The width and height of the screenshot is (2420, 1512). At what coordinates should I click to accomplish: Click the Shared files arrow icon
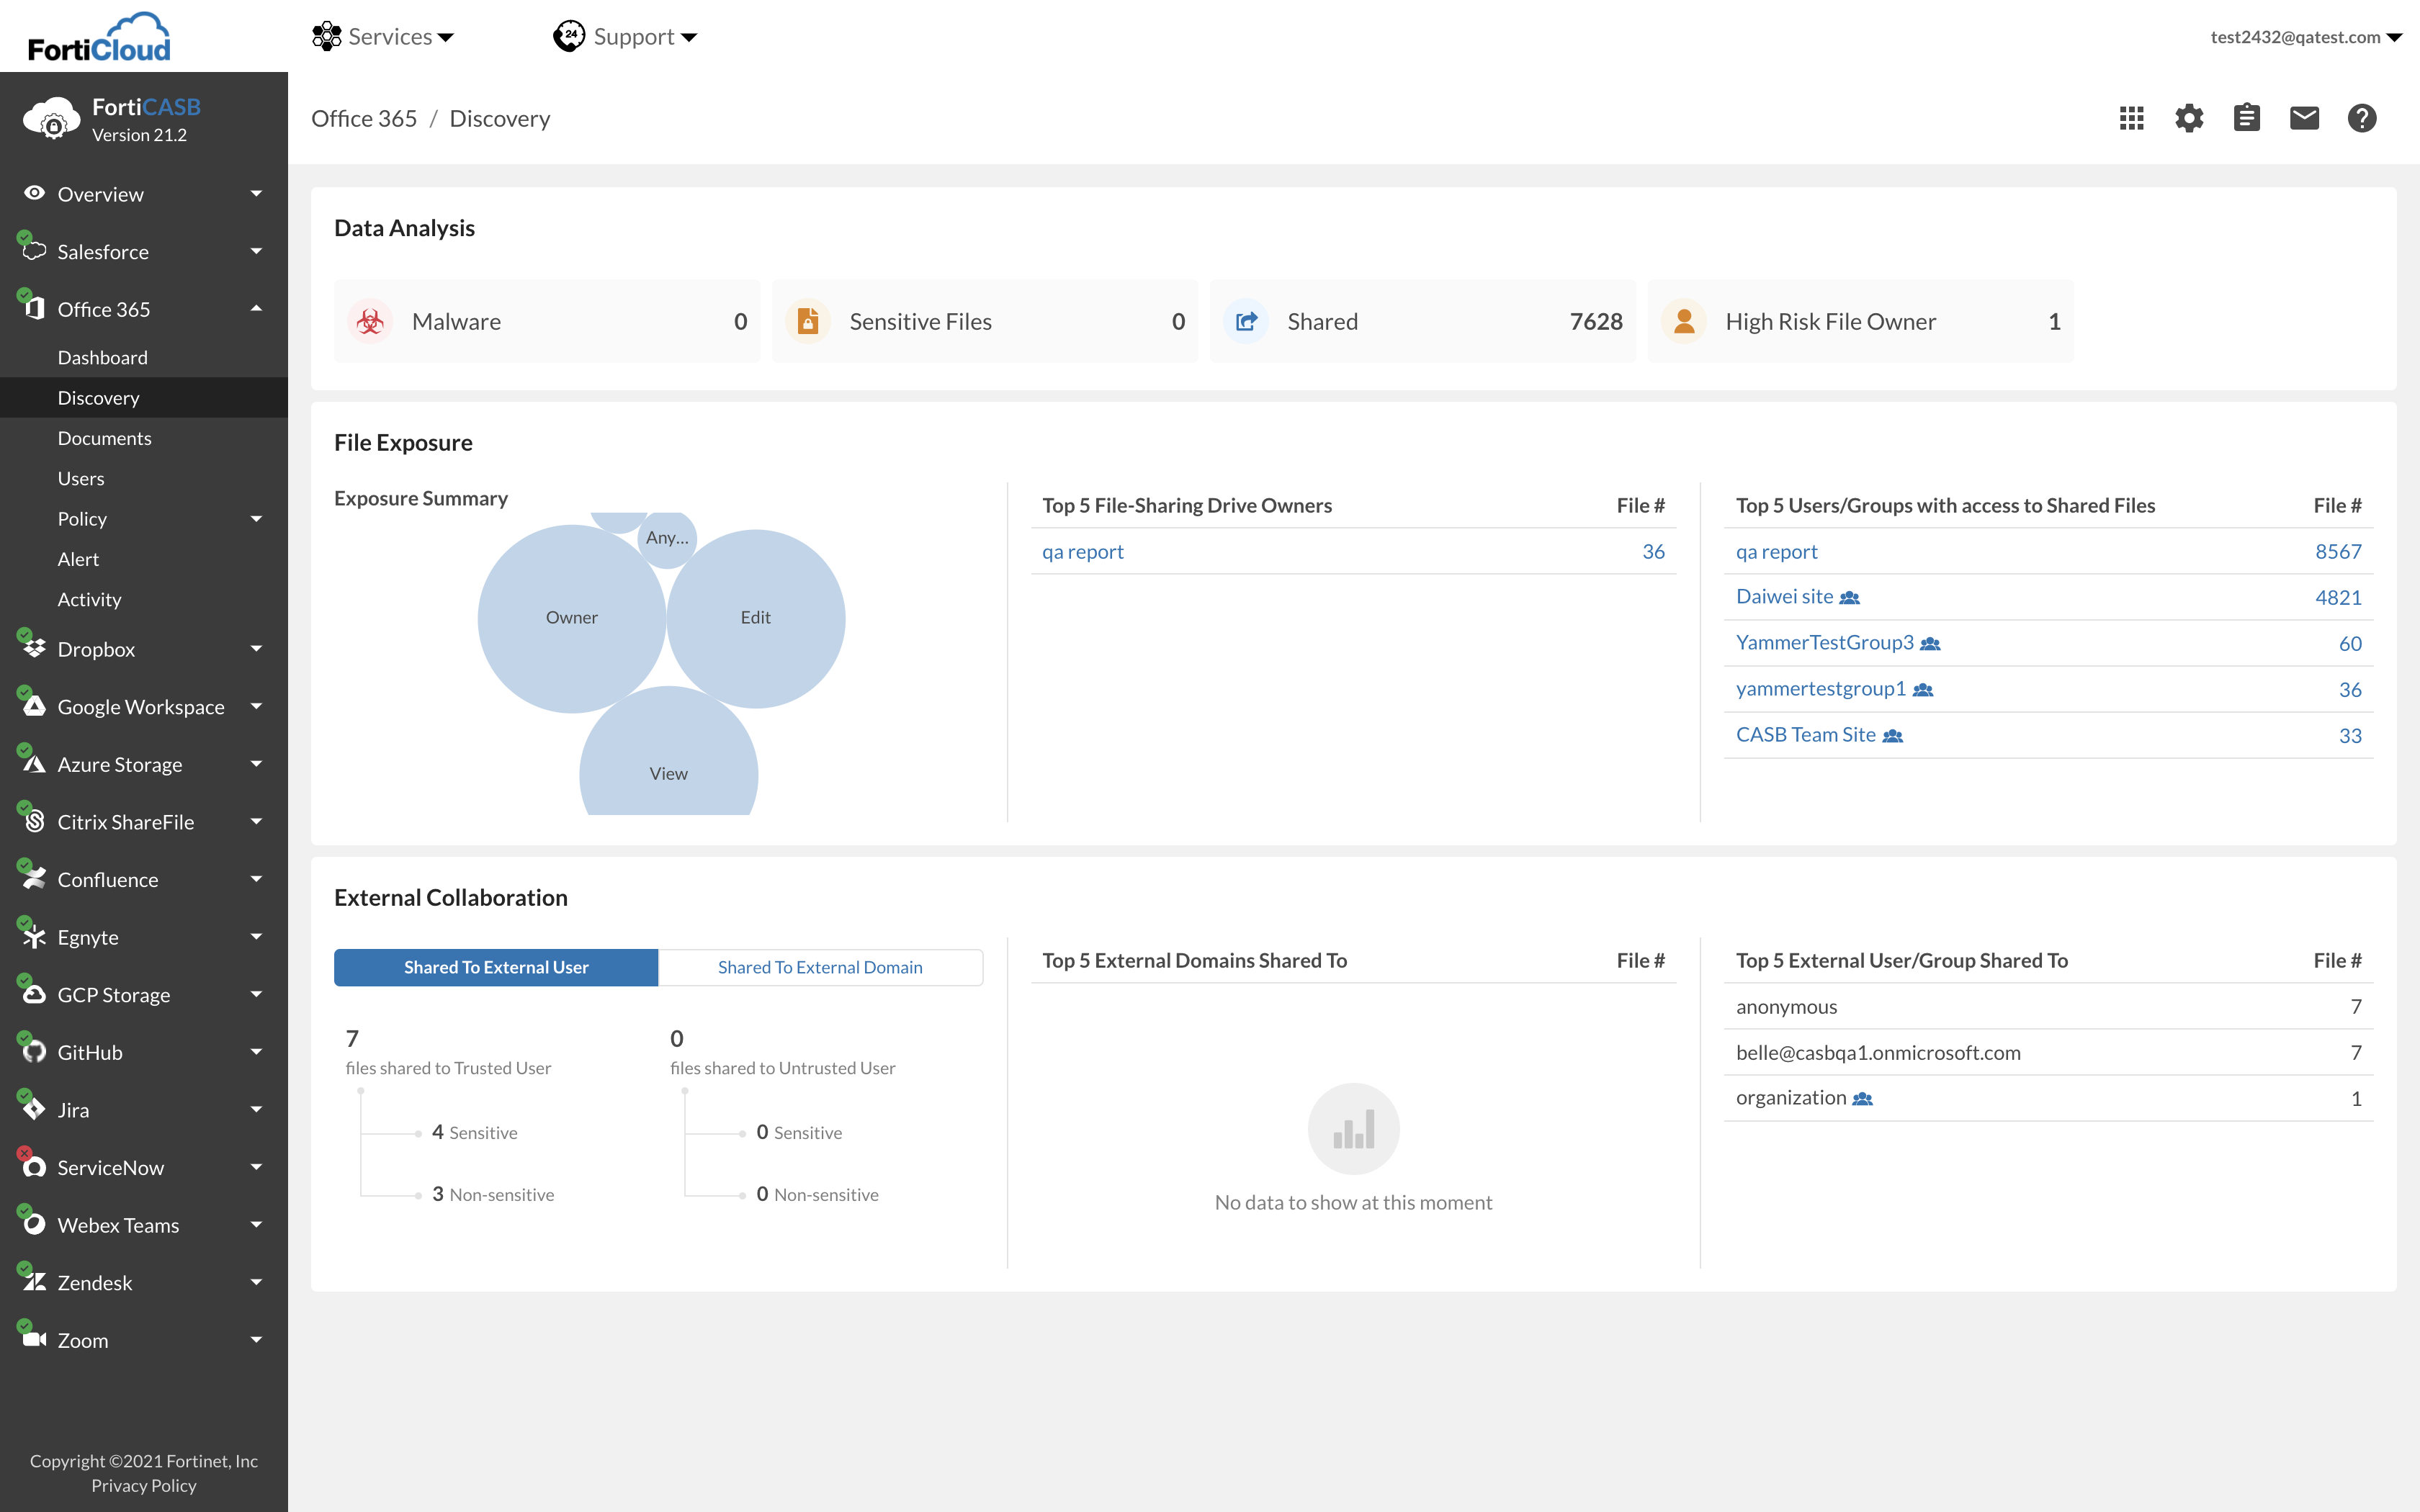click(1246, 321)
